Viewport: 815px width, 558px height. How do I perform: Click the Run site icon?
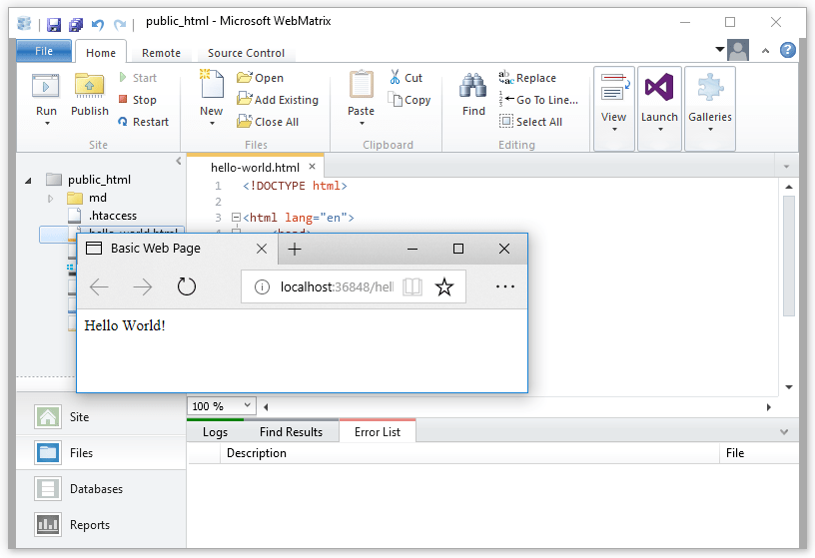tap(45, 86)
